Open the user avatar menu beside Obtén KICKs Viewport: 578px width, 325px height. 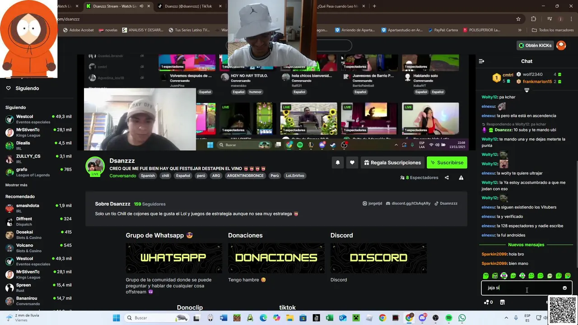tap(561, 45)
